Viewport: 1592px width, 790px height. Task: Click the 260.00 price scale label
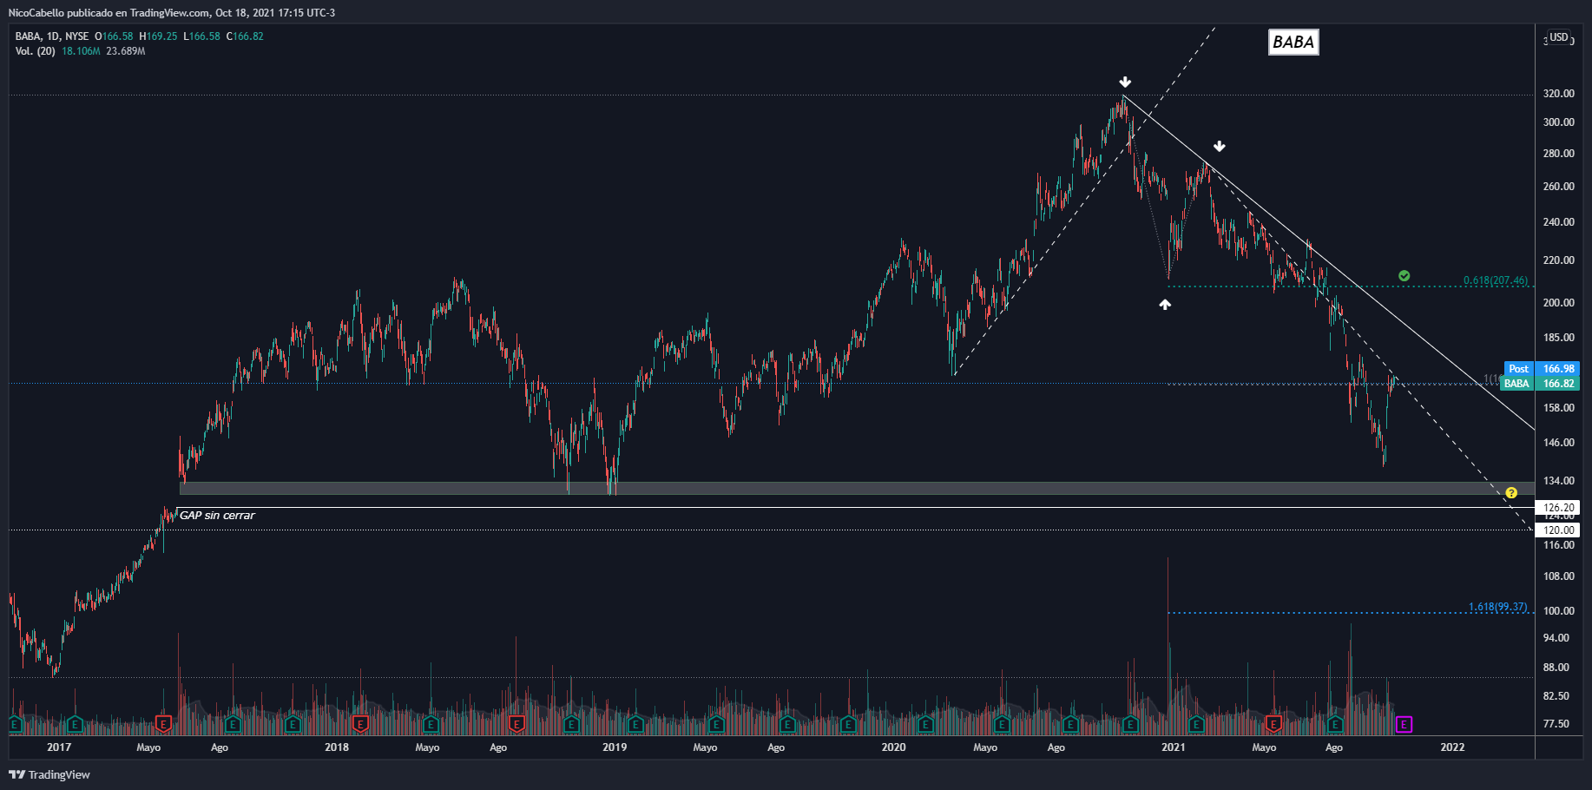tap(1559, 187)
